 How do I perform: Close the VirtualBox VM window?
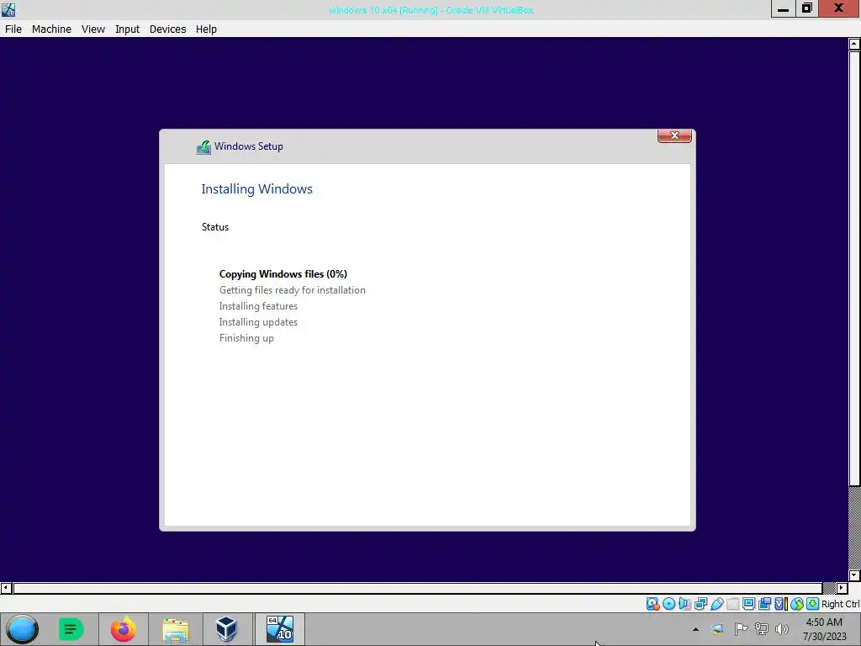coord(839,8)
